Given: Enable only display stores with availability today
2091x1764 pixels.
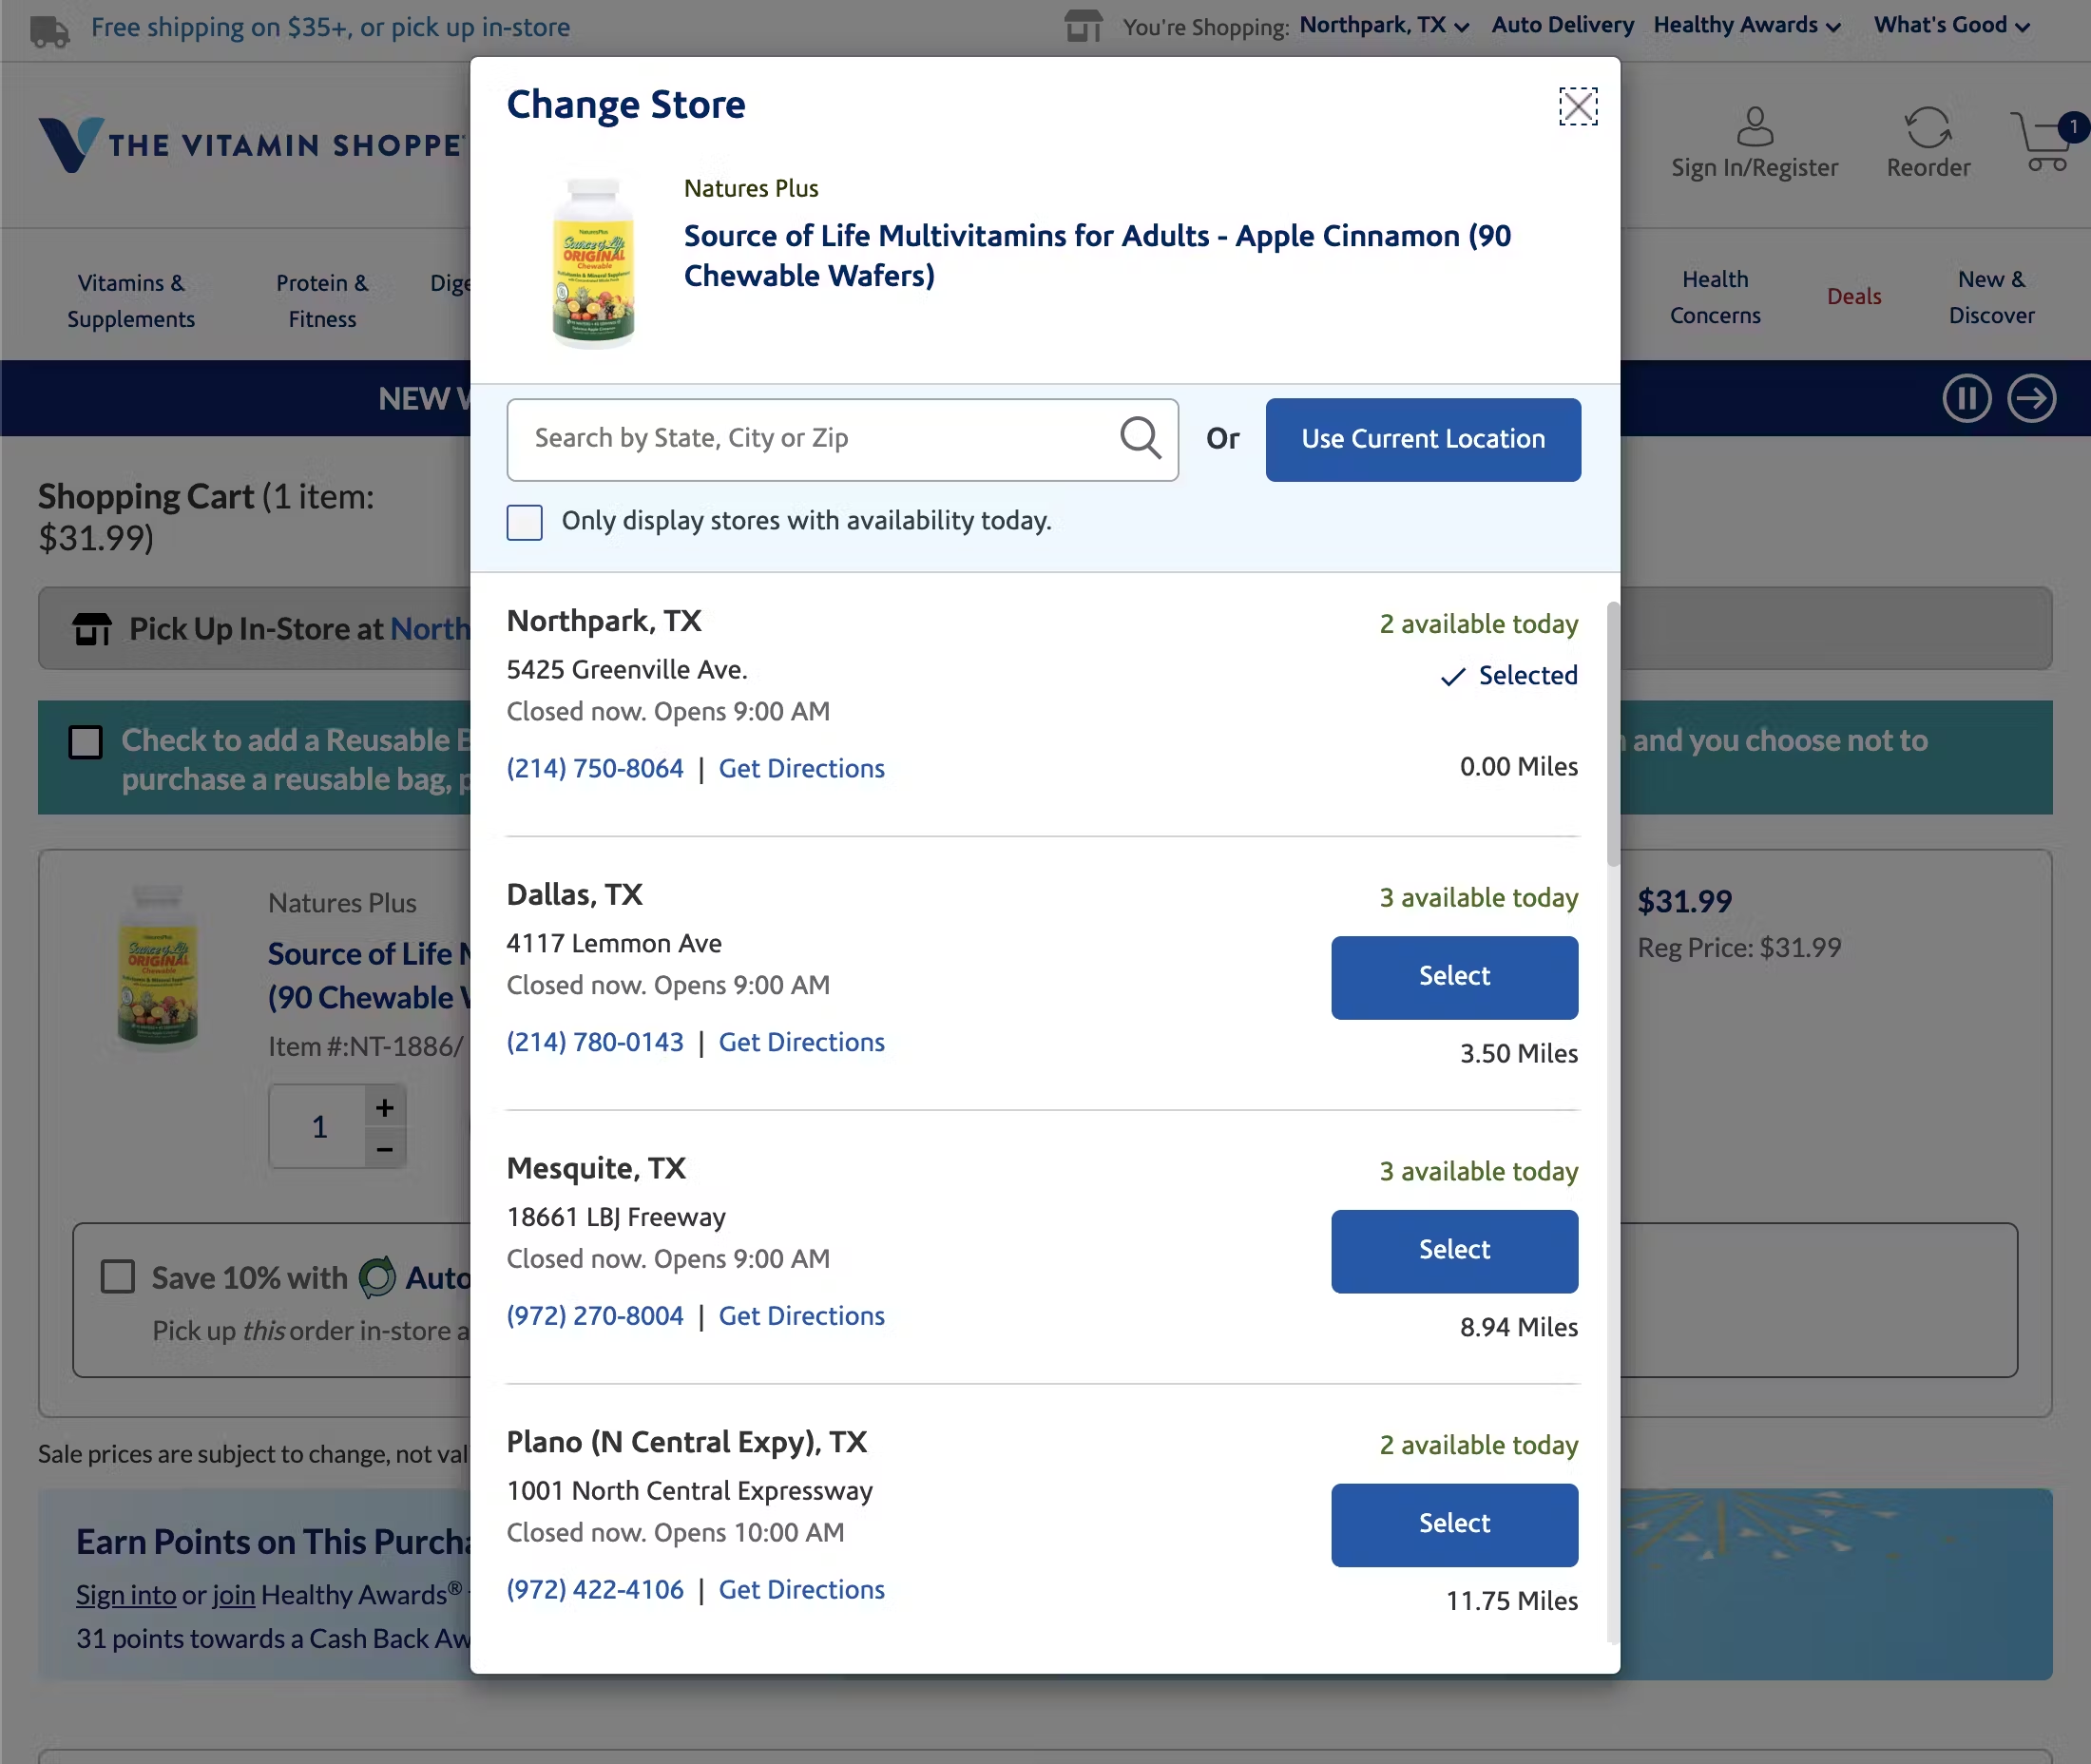Looking at the screenshot, I should [x=524, y=522].
